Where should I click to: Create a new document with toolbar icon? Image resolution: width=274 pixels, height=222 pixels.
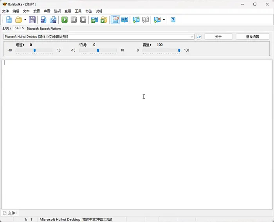[x=9, y=20]
